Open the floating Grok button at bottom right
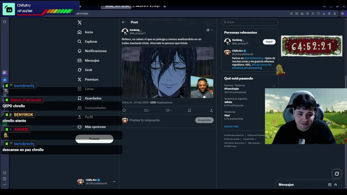Viewport: 347px width, 195px height. pos(337,174)
